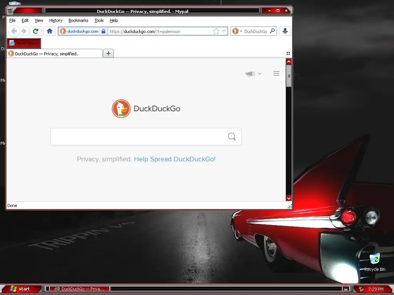Open the File menu
Image resolution: width=394 pixels, height=295 pixels.
click(x=12, y=20)
